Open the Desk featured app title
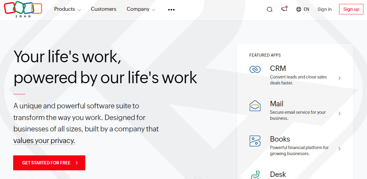 (x=278, y=175)
